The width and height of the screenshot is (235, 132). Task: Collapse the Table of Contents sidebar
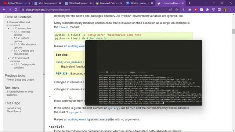tap(44, 74)
